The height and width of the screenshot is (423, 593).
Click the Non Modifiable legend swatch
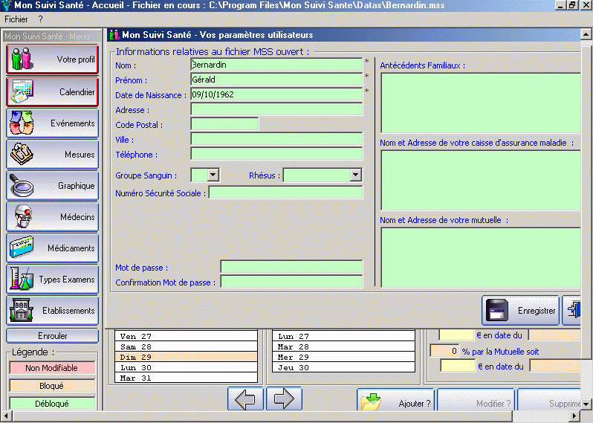pos(52,368)
